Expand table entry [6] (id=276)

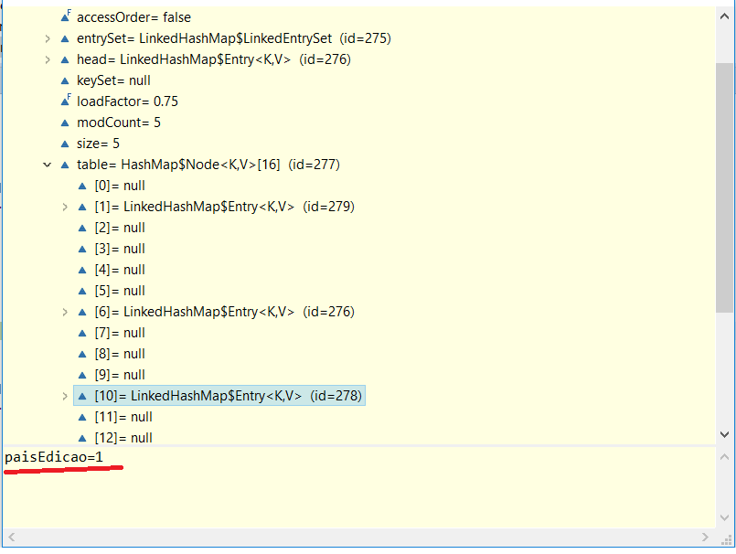(x=65, y=313)
